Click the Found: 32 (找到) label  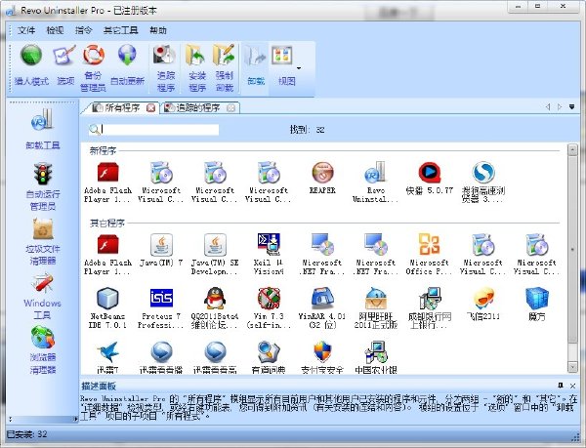307,130
